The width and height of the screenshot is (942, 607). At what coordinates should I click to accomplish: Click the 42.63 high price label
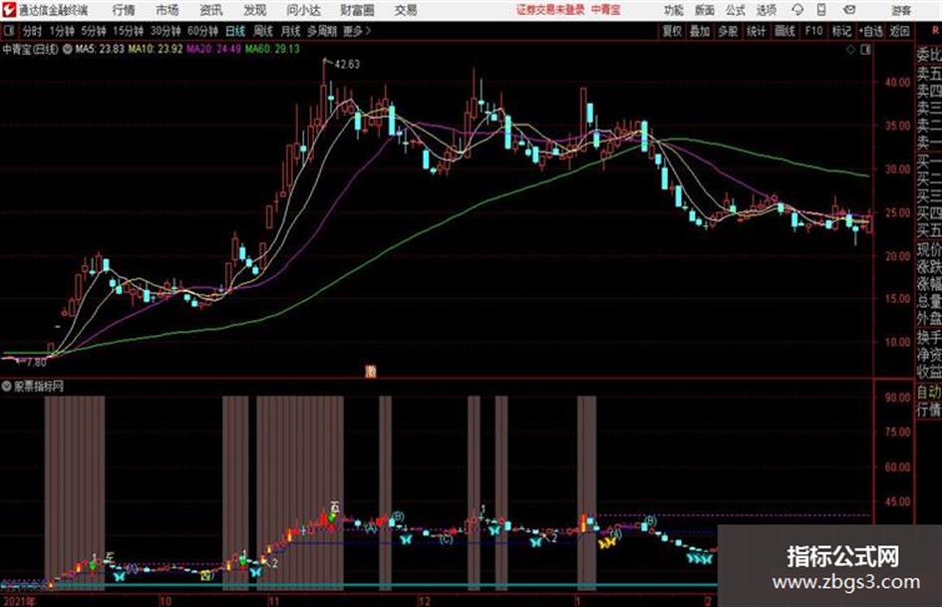tap(347, 65)
